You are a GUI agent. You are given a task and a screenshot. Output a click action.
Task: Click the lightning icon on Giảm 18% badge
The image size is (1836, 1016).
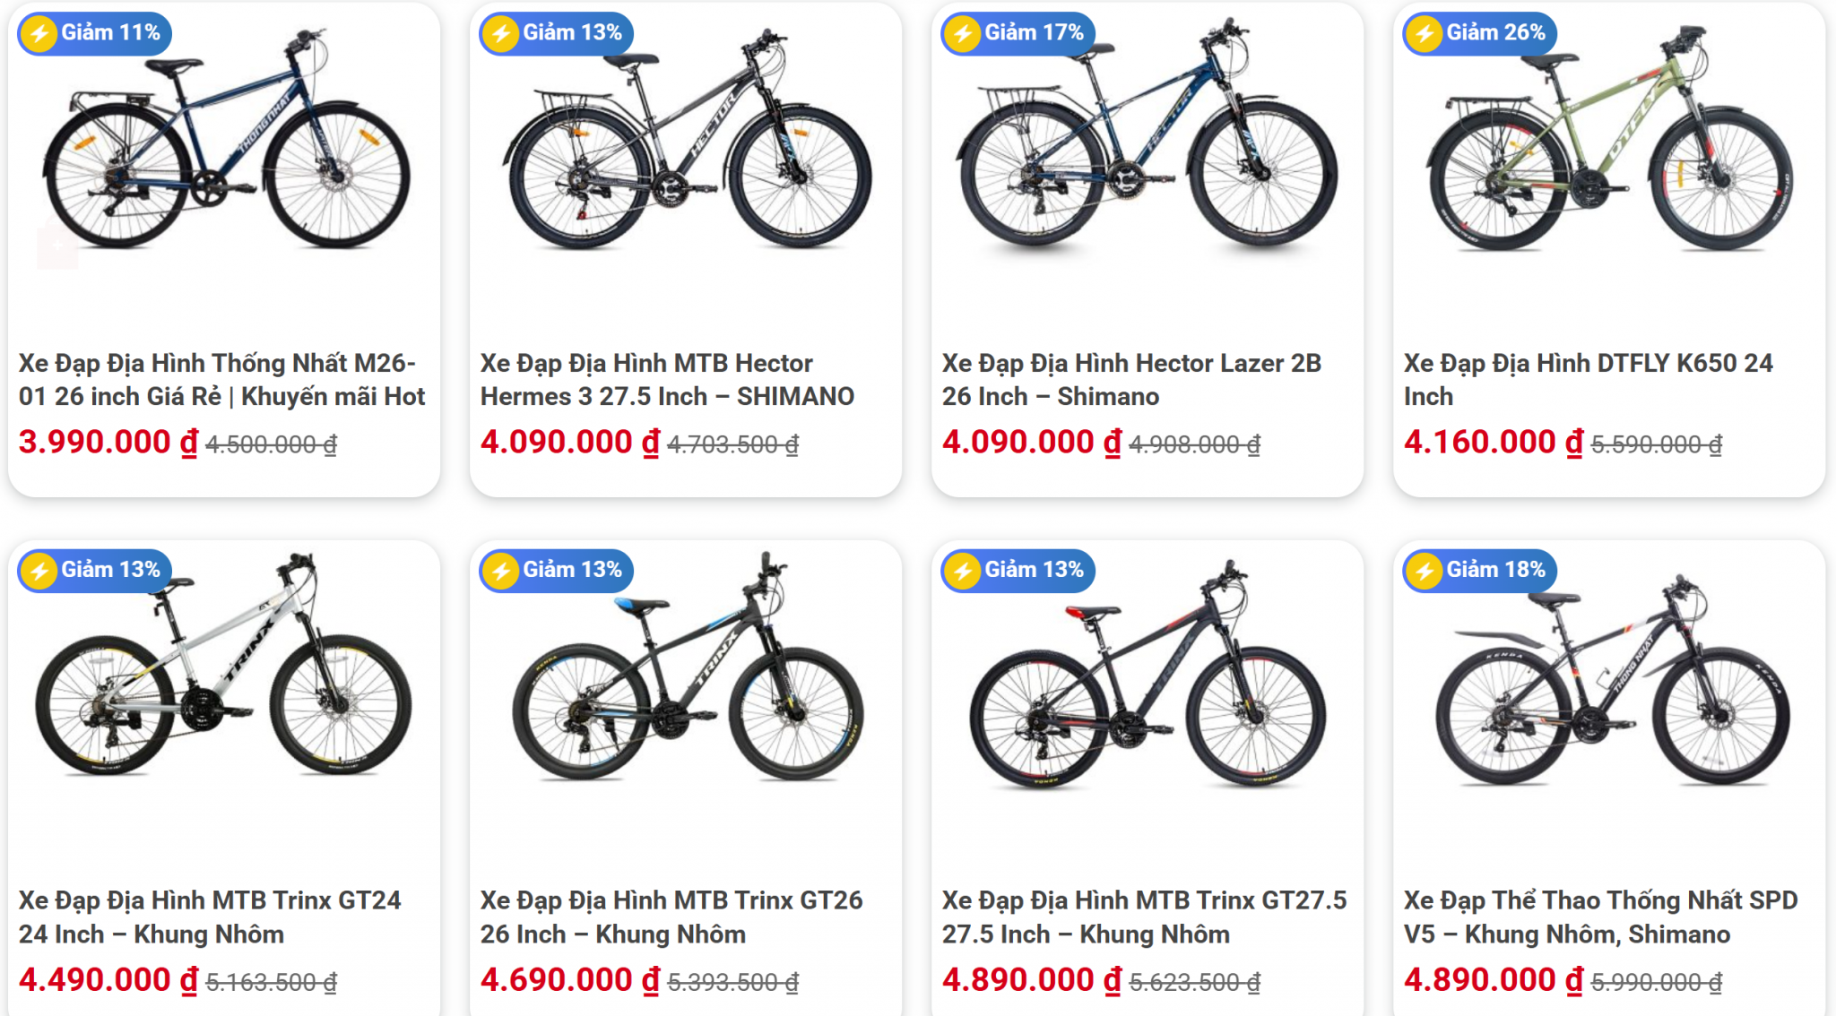click(x=1425, y=571)
